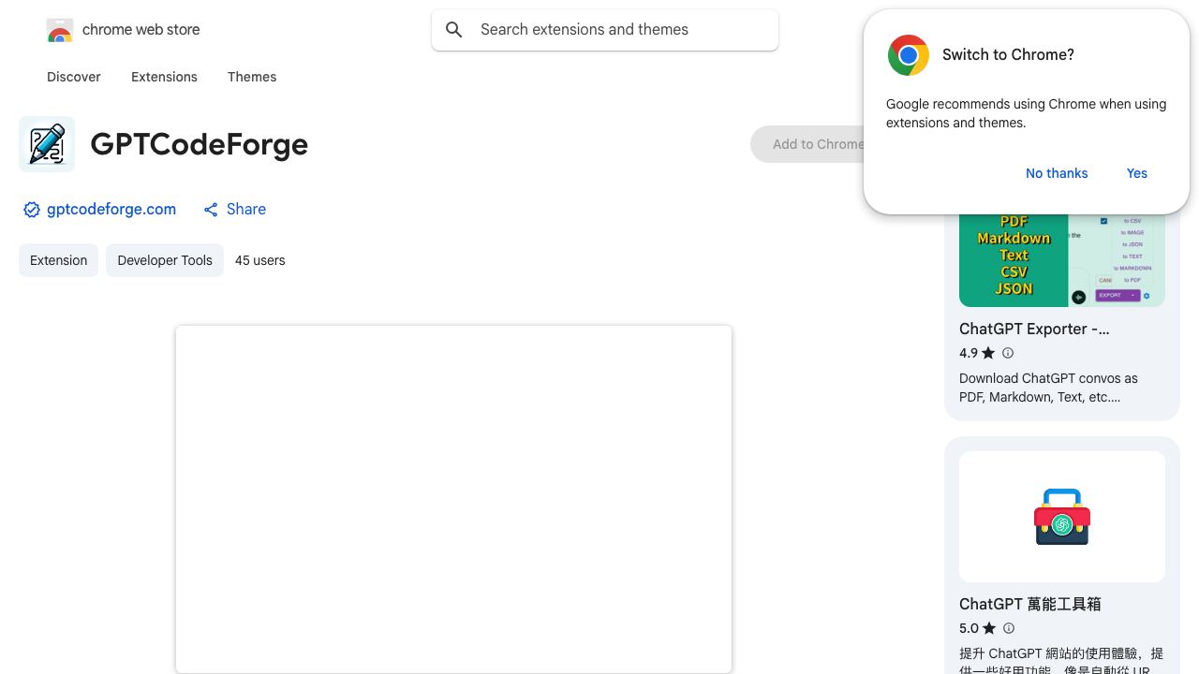Open the ChatGPT Exporter extension title
This screenshot has height=674, width=1199.
[1034, 330]
